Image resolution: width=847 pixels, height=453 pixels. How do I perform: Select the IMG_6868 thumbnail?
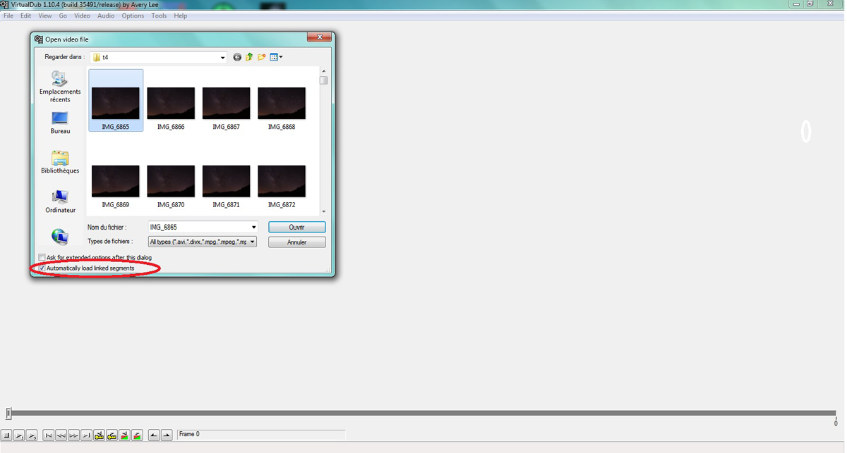click(282, 104)
